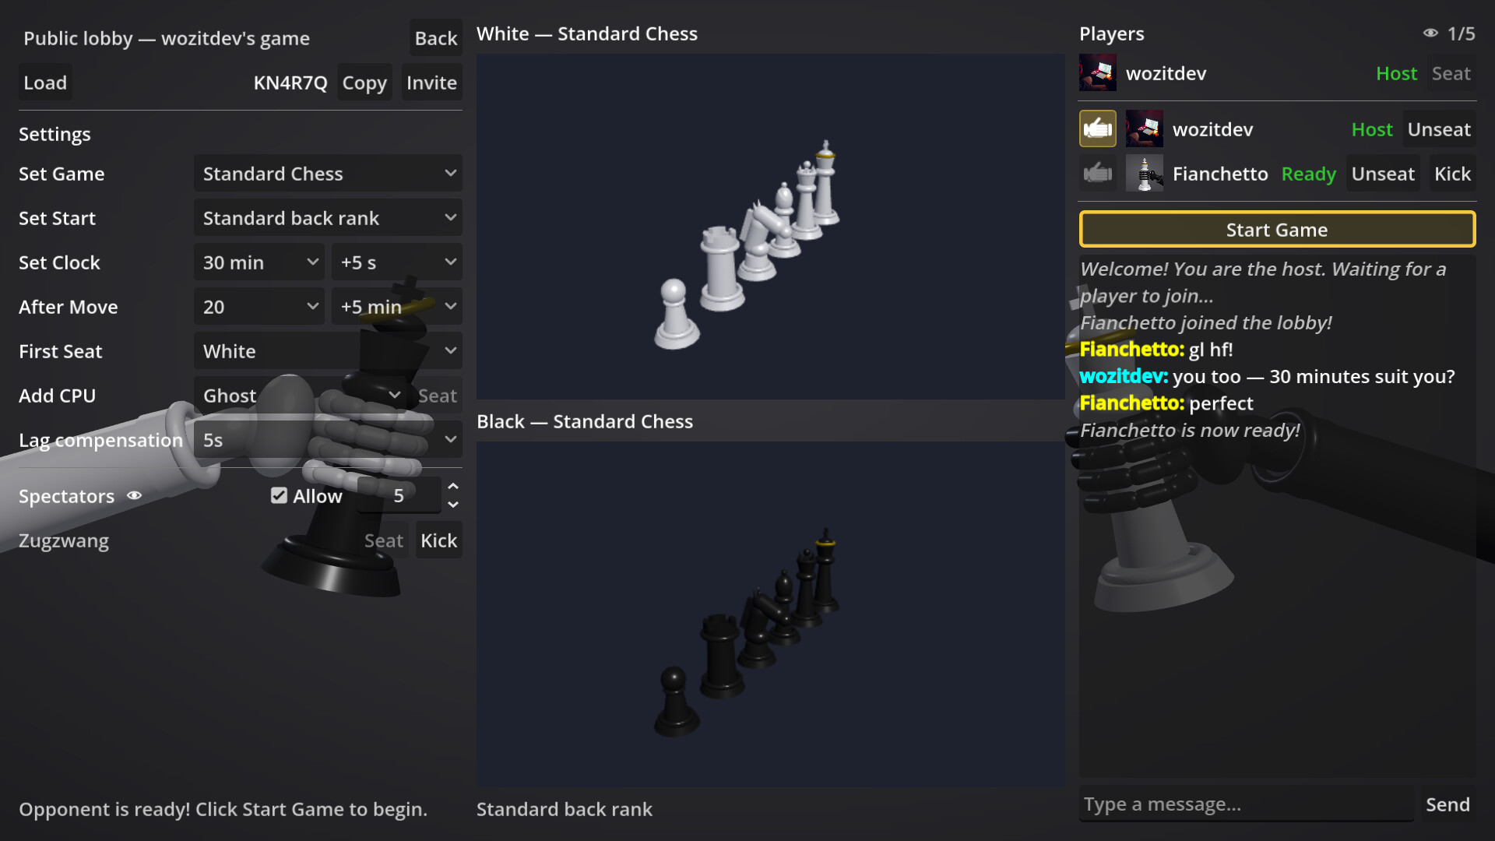The image size is (1495, 841).
Task: Open the Lag compensation 5s dropdown
Action: click(328, 440)
